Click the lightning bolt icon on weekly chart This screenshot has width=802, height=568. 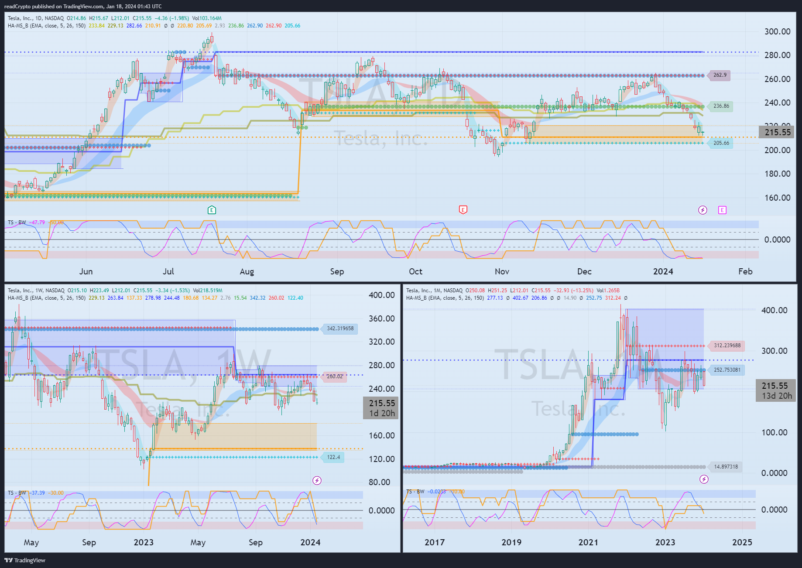pos(317,480)
